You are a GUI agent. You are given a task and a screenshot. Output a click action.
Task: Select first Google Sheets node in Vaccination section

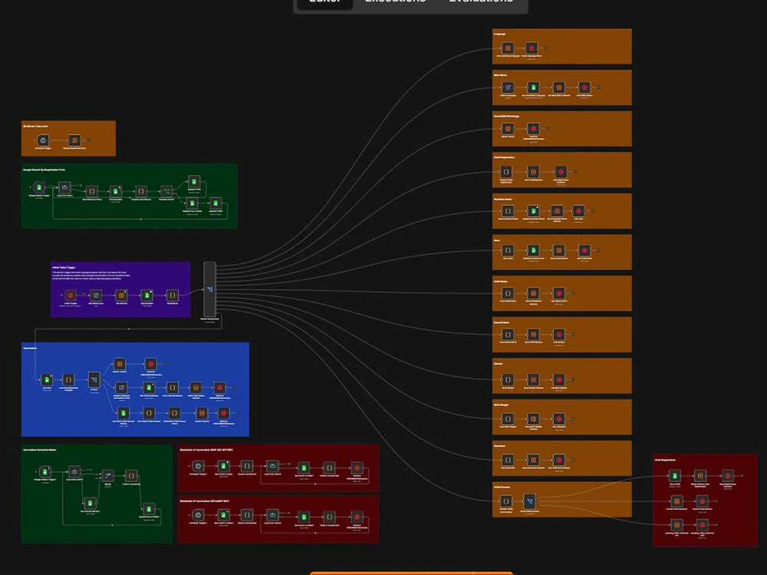click(47, 379)
